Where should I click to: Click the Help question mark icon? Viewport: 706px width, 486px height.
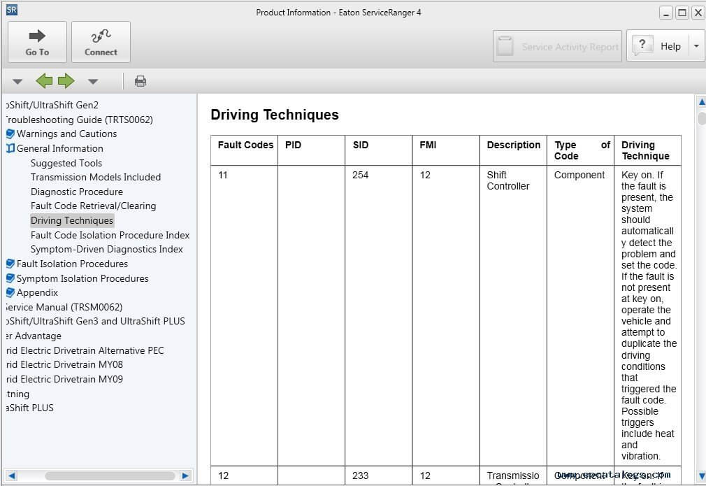pyautogui.click(x=642, y=45)
